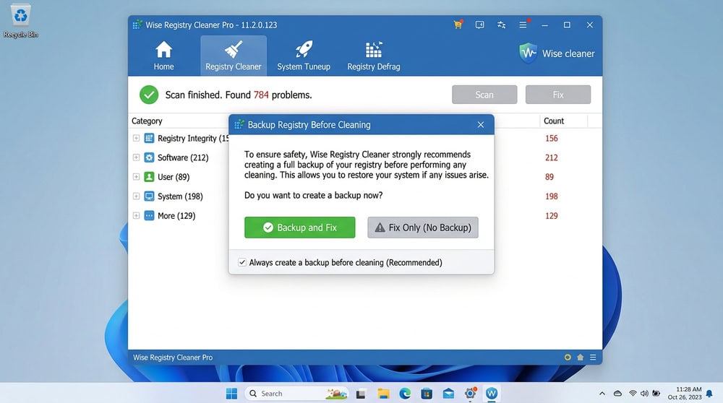The height and width of the screenshot is (403, 723).
Task: Click the User person category icon
Action: point(149,177)
